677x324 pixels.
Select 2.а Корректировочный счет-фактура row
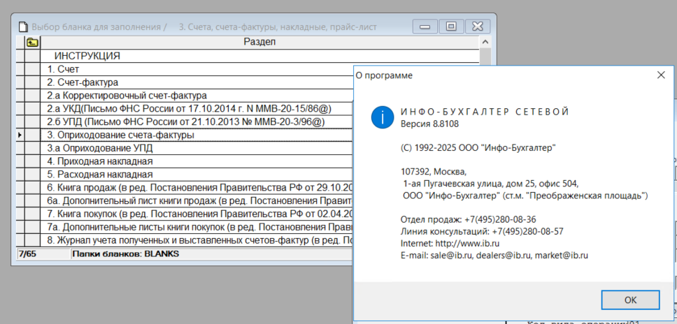point(197,95)
